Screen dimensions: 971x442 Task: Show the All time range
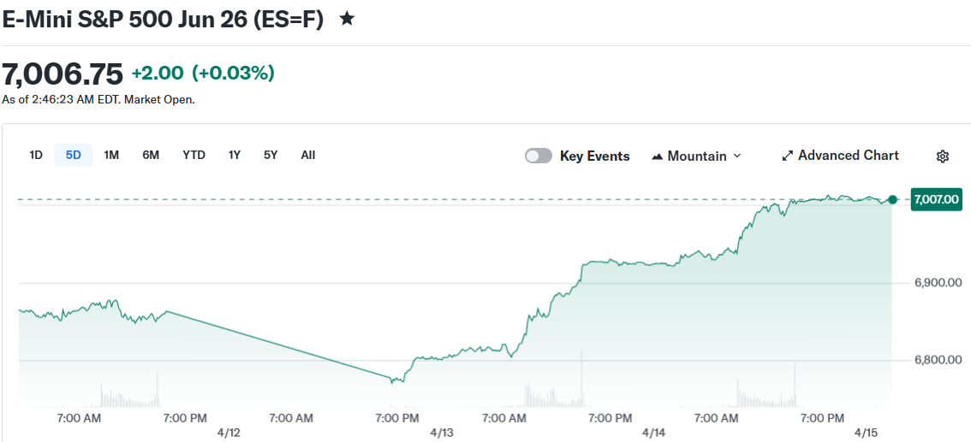coord(307,155)
